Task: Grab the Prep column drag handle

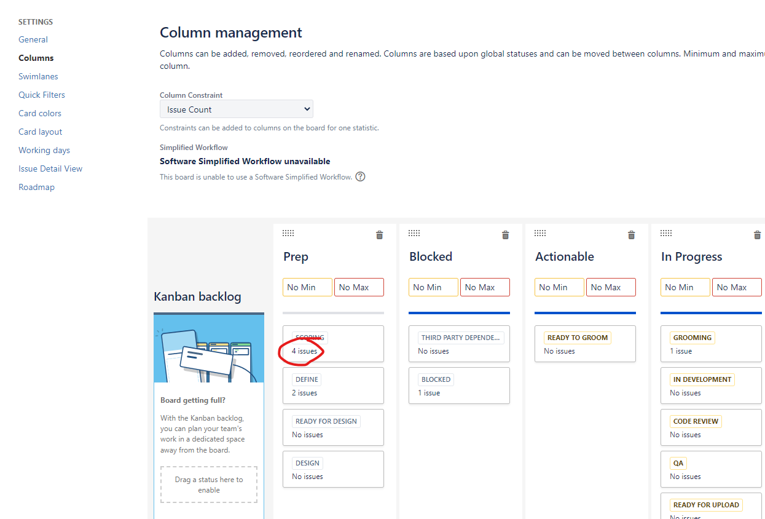Action: 288,233
